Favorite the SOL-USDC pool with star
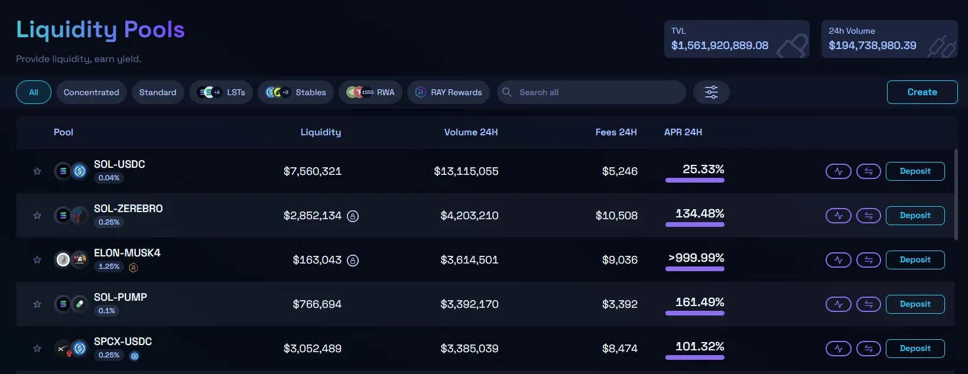Screen dimensions: 968x374 37,171
